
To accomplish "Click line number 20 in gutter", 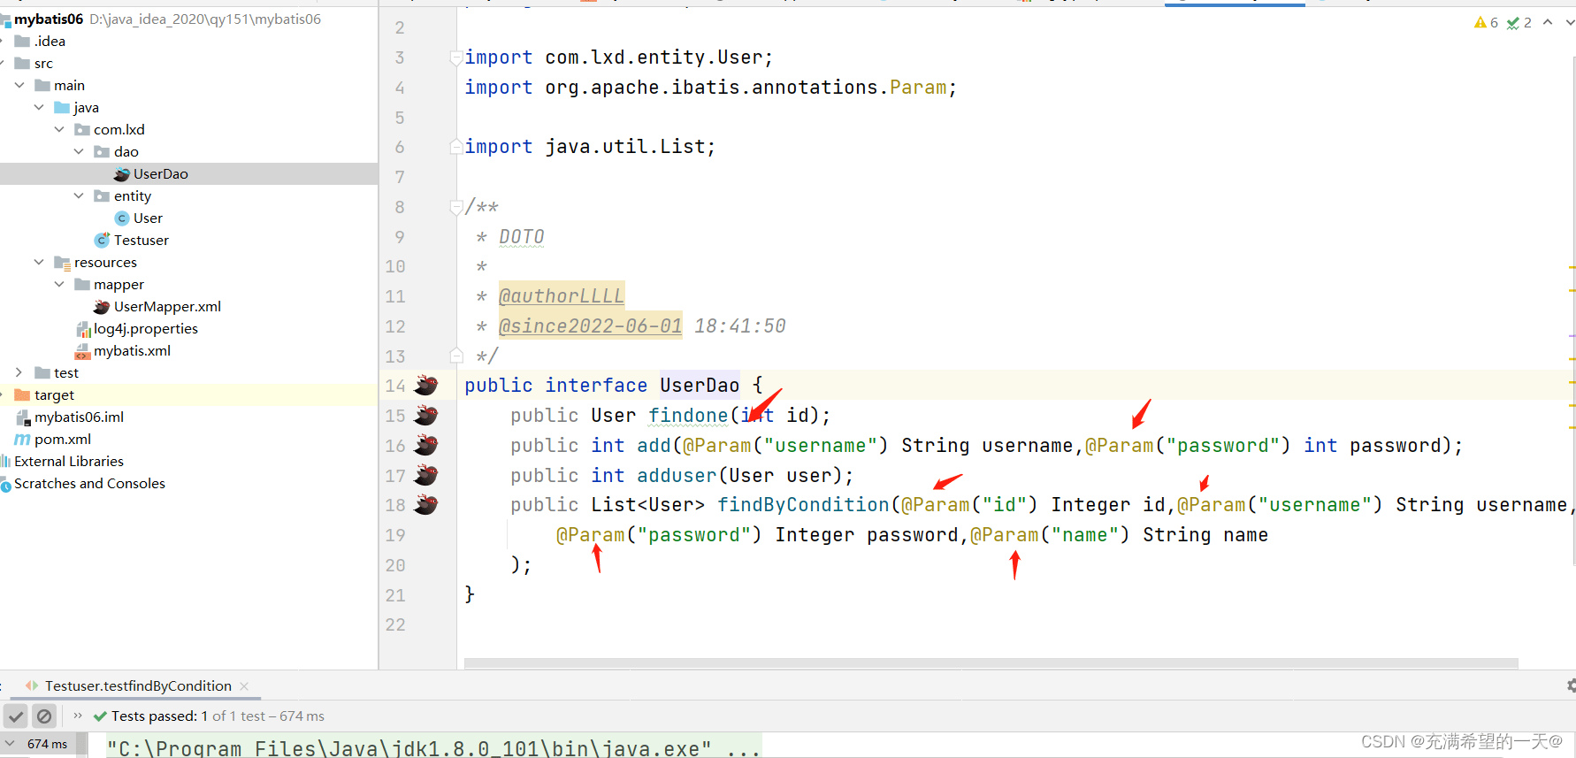I will coord(395,564).
